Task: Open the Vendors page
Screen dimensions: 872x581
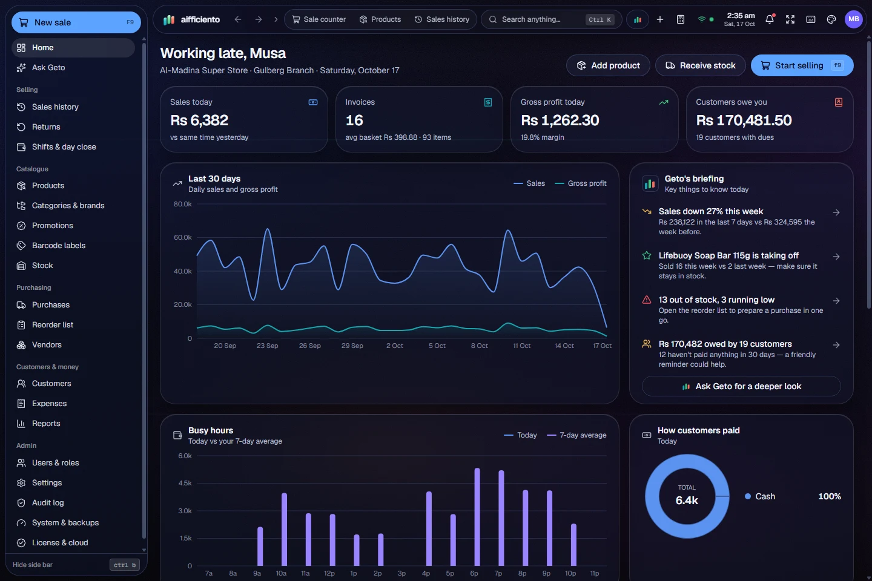Action: coord(73,344)
